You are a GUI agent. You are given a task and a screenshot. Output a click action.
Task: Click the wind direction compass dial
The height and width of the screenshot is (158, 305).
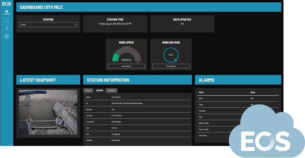point(171,55)
